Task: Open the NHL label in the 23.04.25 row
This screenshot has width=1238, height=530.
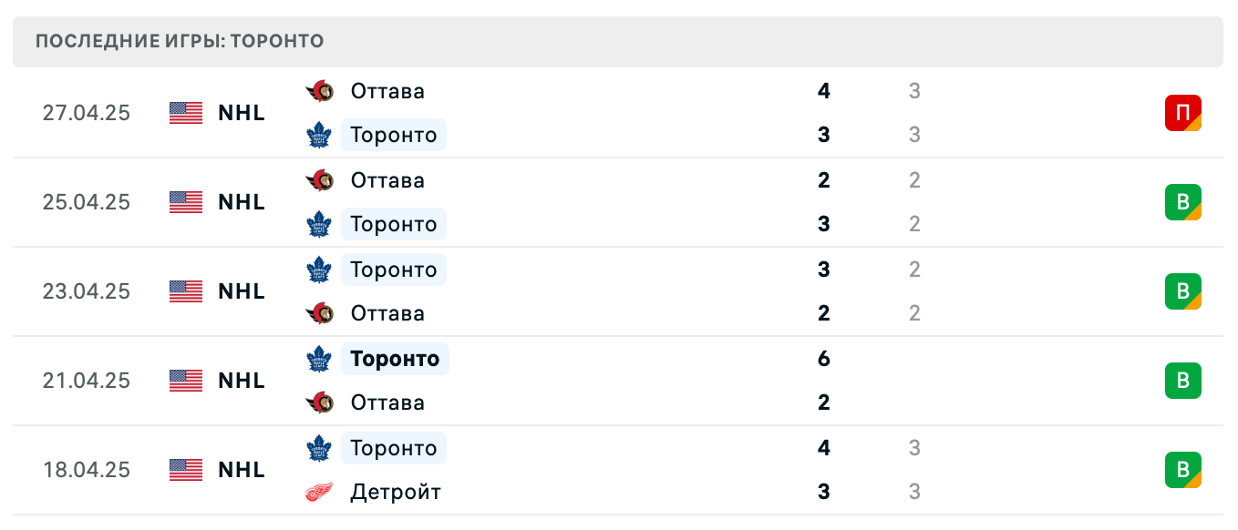Action: [241, 291]
